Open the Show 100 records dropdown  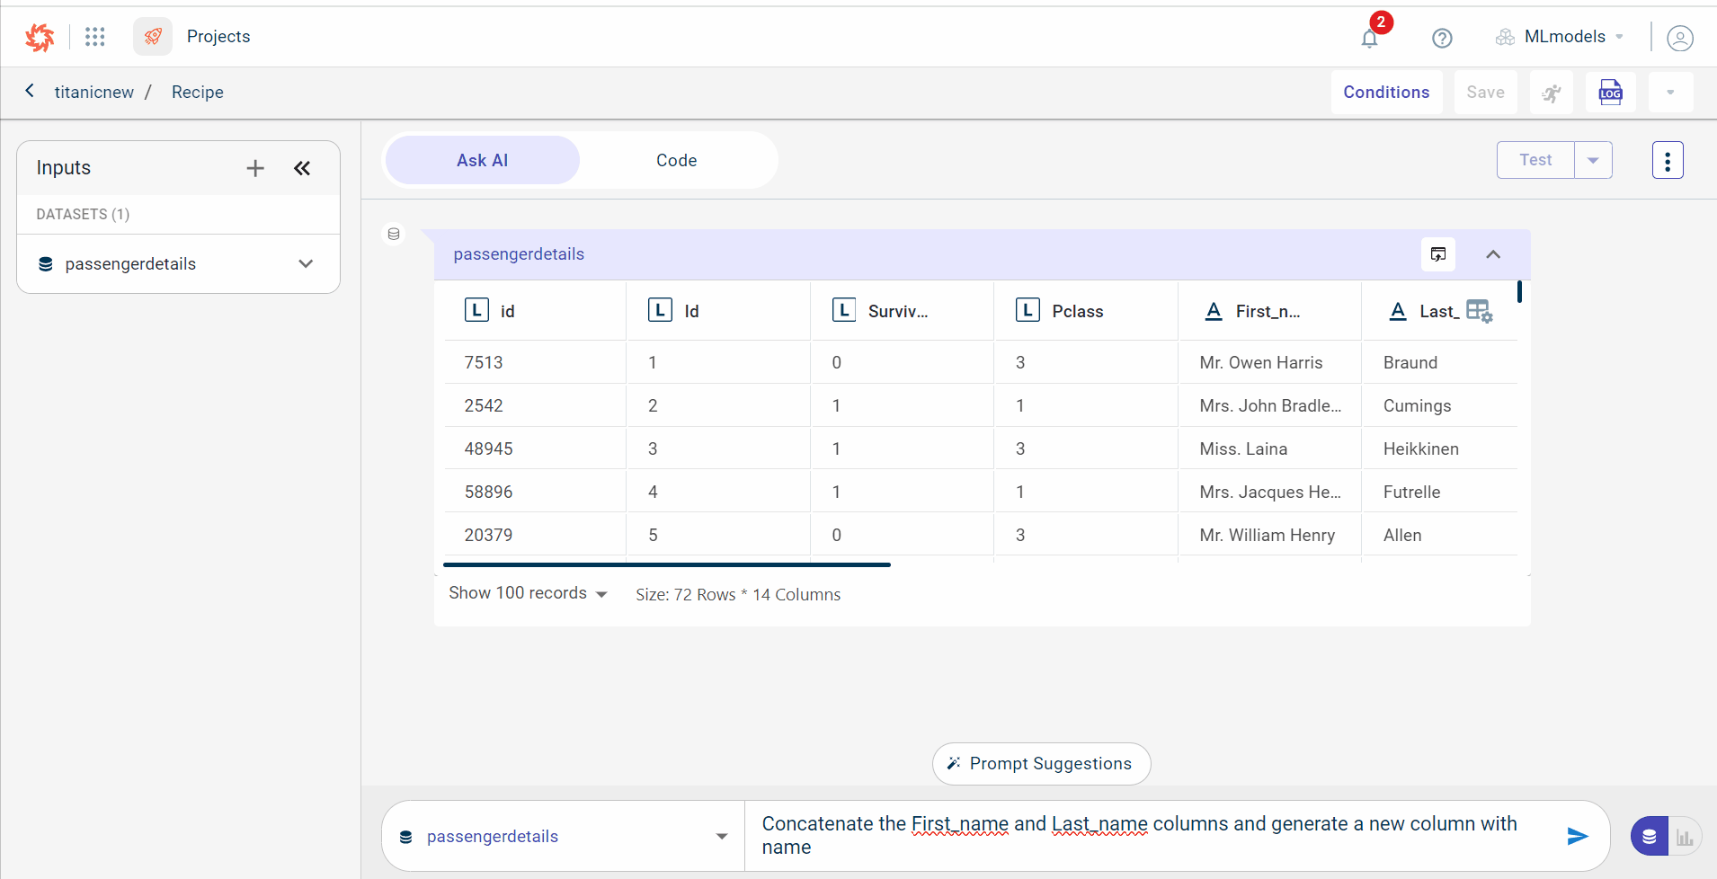(x=529, y=593)
